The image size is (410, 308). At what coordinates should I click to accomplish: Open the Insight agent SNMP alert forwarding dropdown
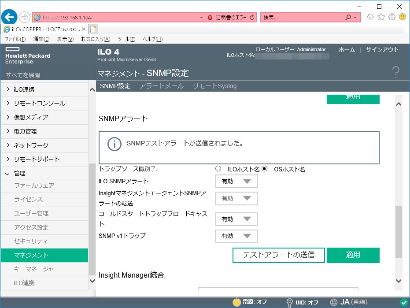click(236, 198)
